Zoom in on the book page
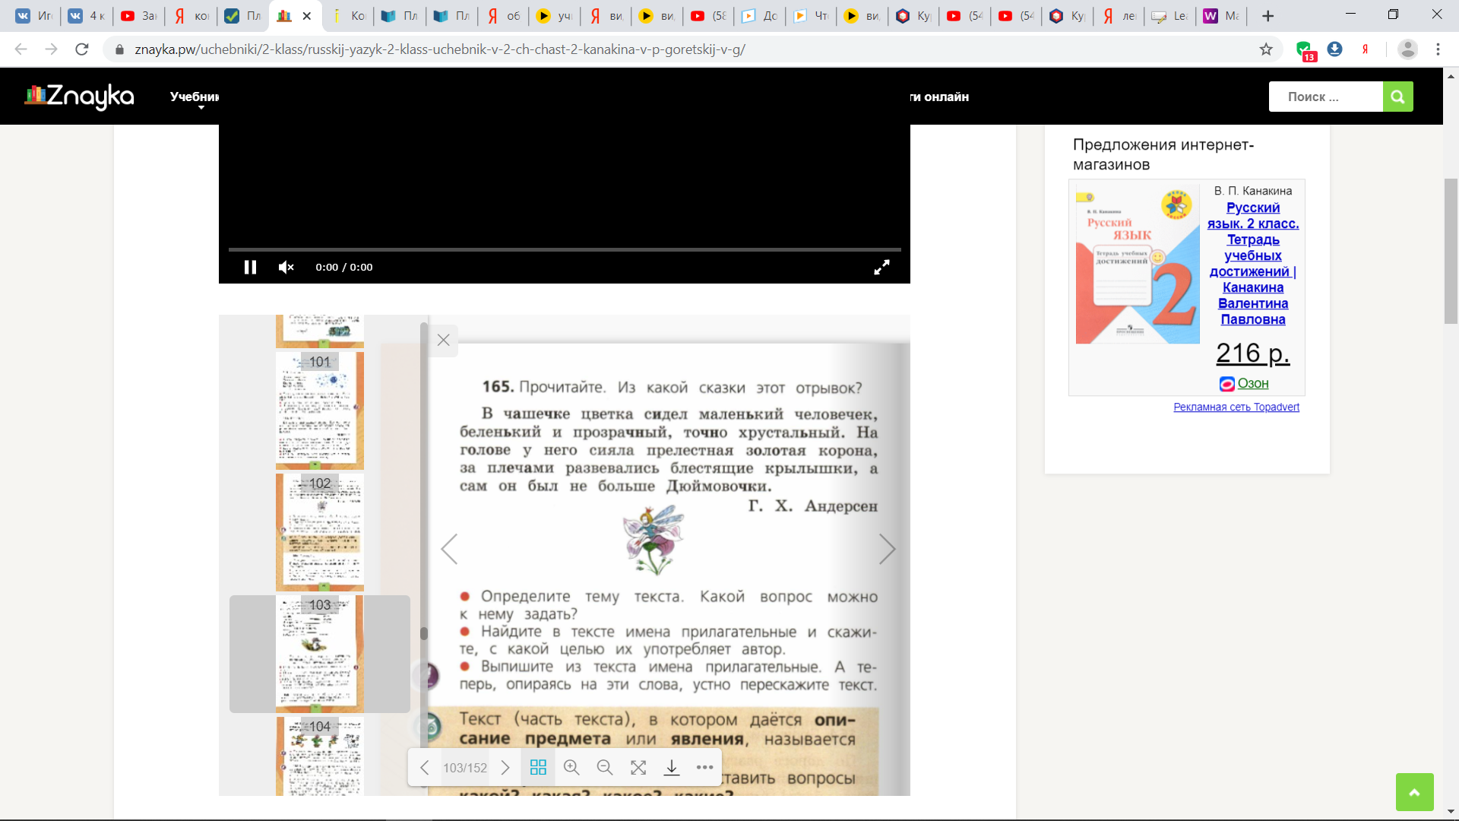The height and width of the screenshot is (821, 1459). 571,768
